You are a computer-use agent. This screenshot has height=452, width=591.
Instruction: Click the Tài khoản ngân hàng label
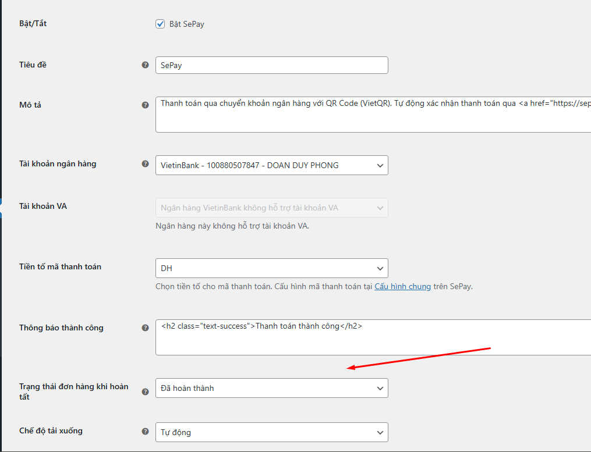tap(58, 164)
